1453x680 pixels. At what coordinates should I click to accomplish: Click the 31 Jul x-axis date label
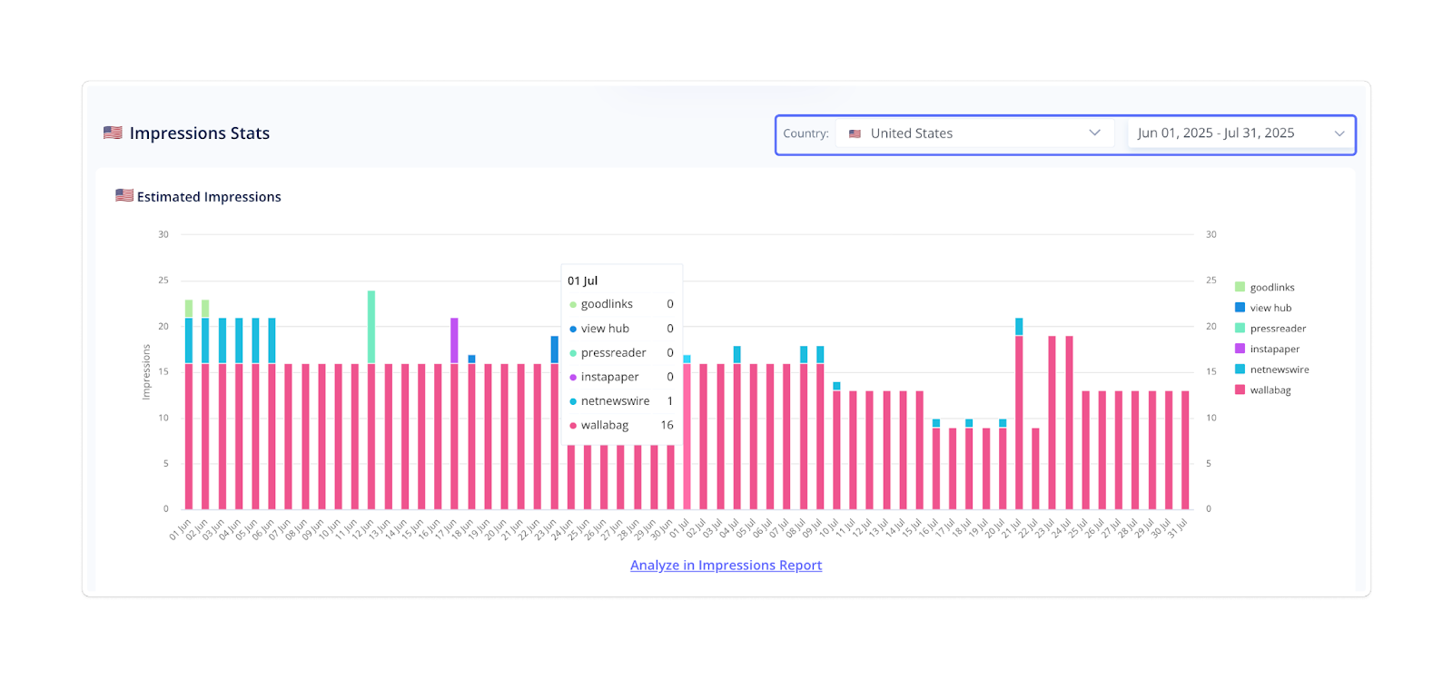coord(1176,529)
